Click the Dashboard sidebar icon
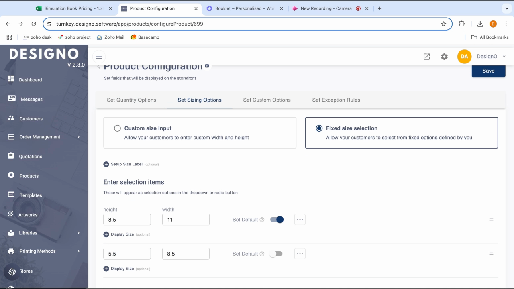 pyautogui.click(x=11, y=79)
